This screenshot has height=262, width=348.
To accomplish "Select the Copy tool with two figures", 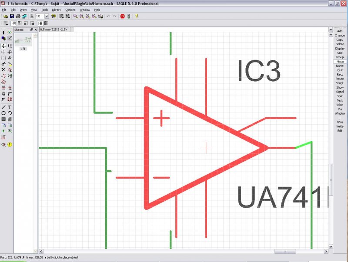I will click(10, 46).
